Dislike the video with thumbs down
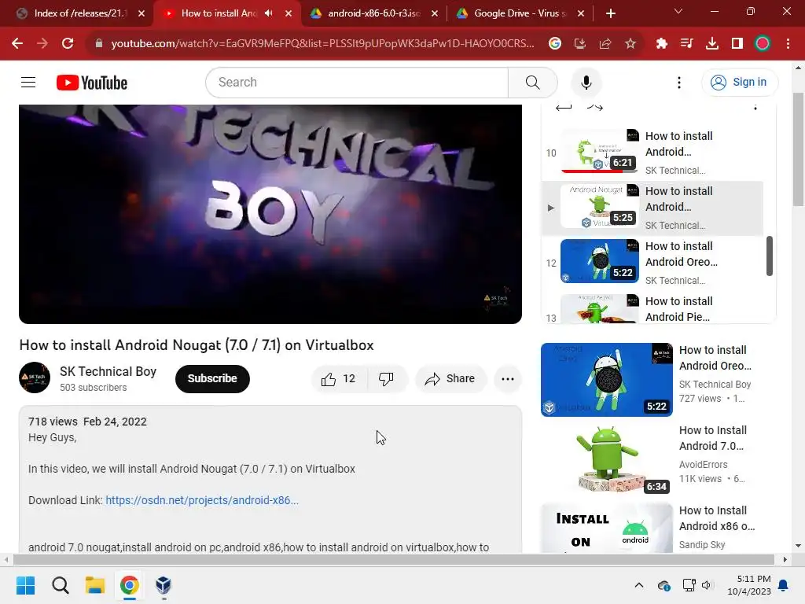The height and width of the screenshot is (604, 805). [386, 379]
